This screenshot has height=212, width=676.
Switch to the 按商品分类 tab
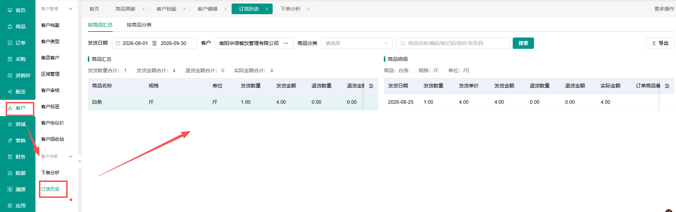pyautogui.click(x=139, y=25)
